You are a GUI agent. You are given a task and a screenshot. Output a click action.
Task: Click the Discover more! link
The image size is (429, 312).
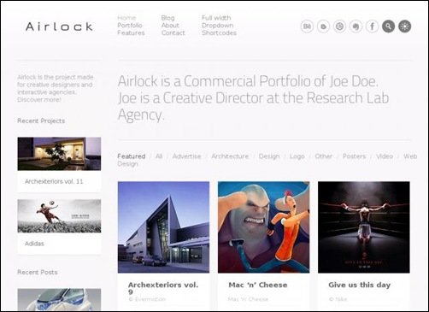click(x=39, y=100)
